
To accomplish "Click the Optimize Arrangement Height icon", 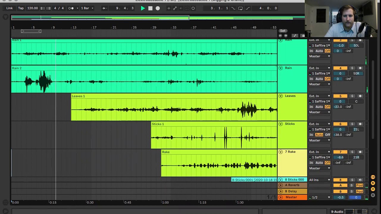I will [x=295, y=36].
